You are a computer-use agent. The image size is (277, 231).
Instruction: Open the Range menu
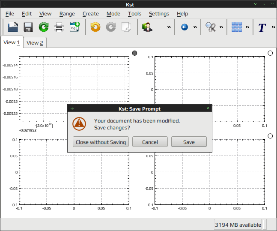click(67, 14)
